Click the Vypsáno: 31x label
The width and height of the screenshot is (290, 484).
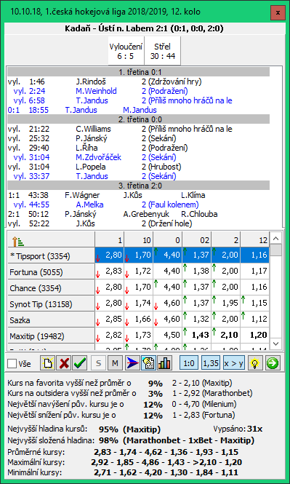(x=238, y=429)
